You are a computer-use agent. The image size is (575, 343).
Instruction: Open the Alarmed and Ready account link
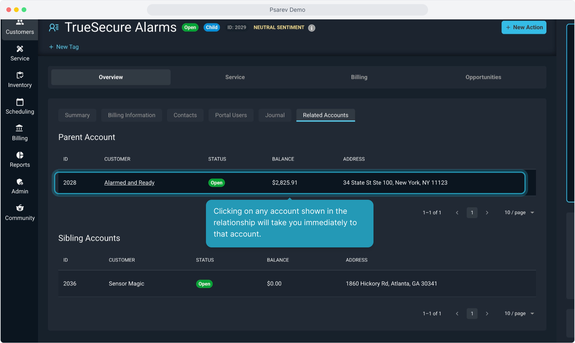click(129, 183)
